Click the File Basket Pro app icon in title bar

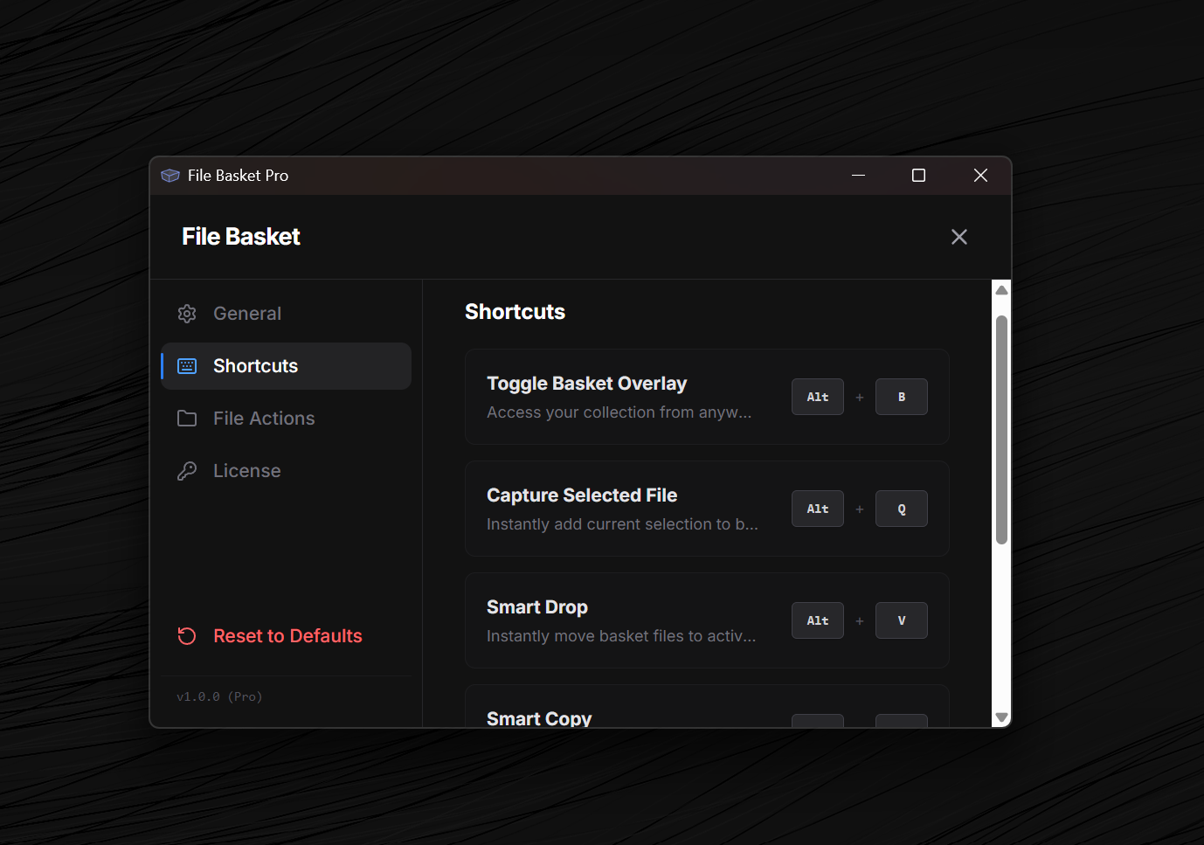click(170, 176)
